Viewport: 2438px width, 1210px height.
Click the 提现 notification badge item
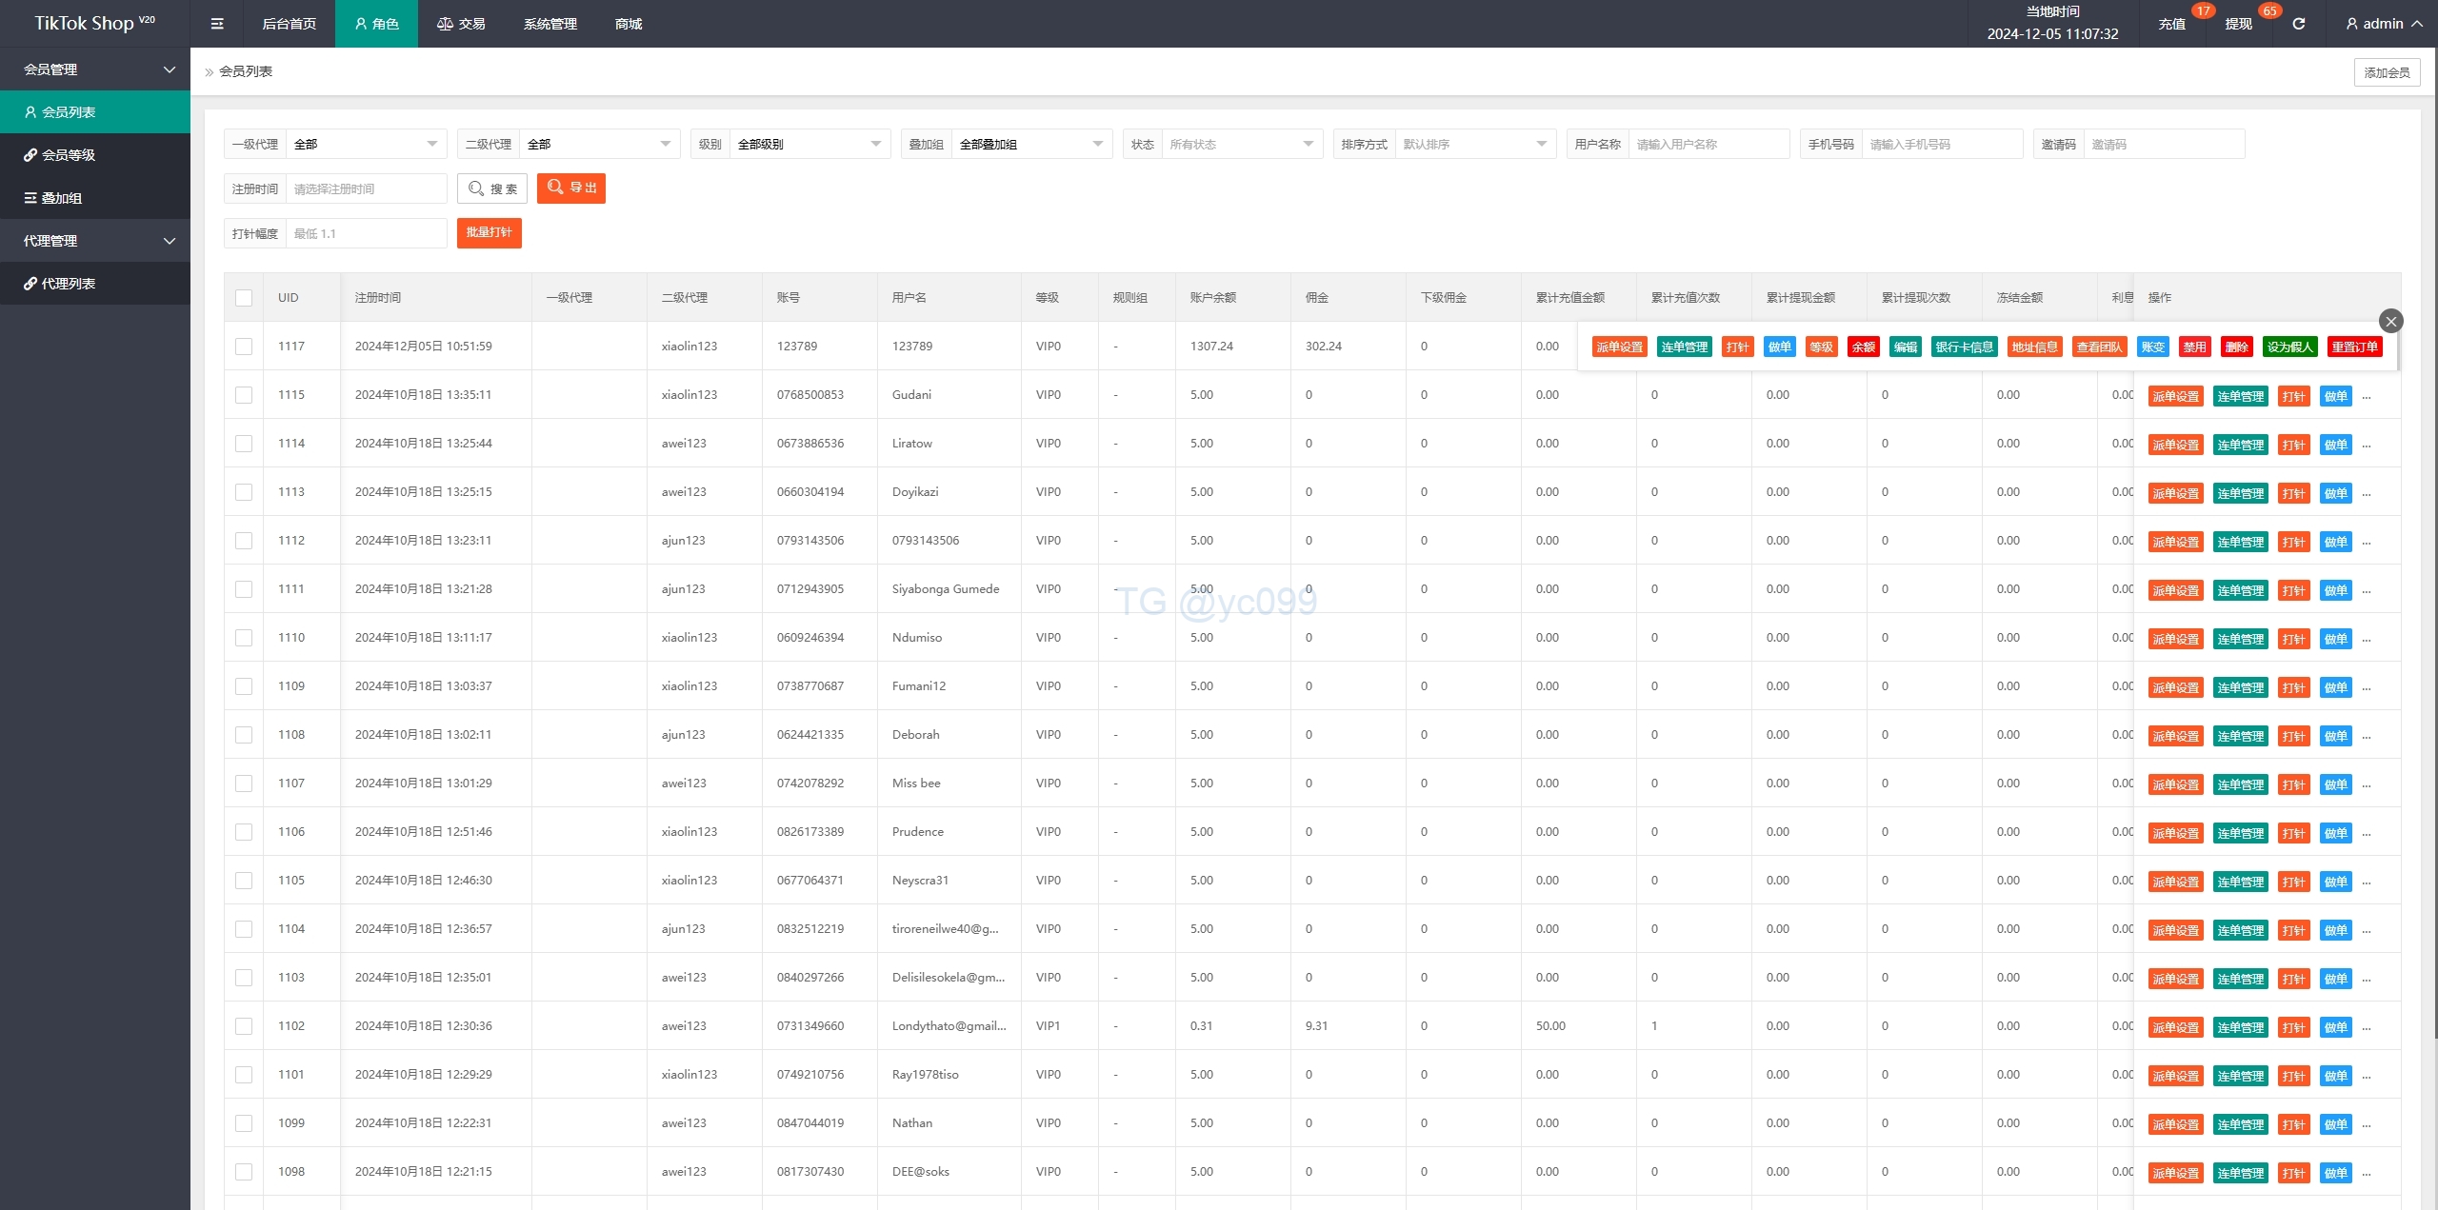(x=2238, y=24)
